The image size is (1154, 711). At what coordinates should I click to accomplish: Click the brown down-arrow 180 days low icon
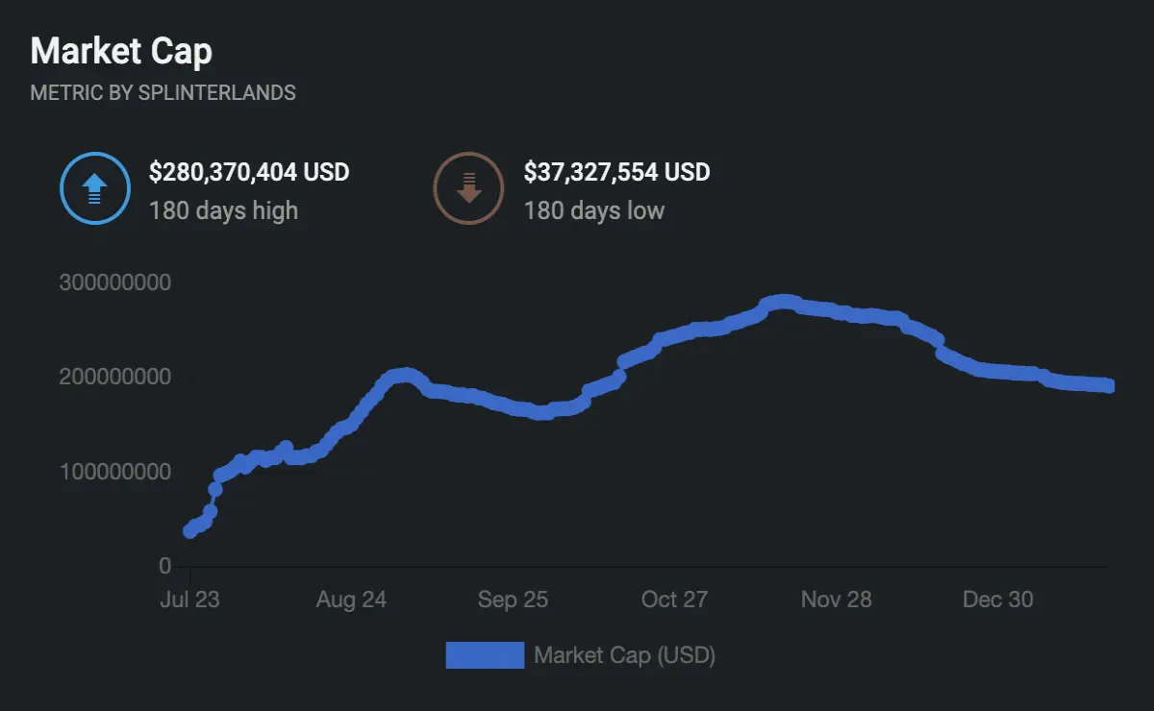[468, 188]
